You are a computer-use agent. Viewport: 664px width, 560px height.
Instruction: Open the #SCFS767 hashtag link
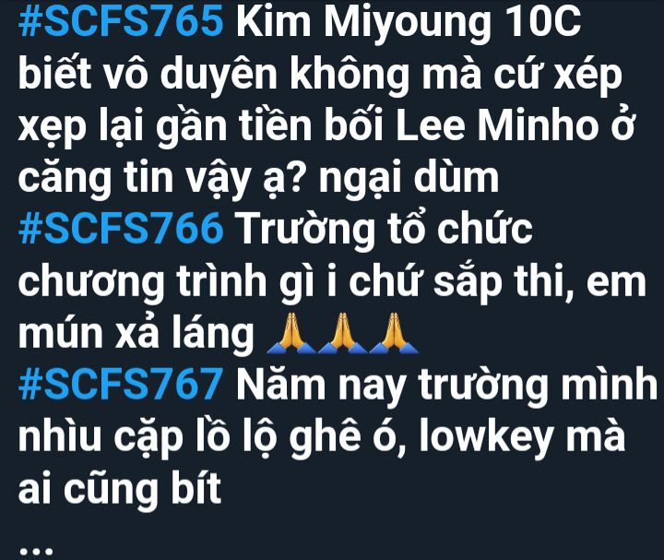click(x=121, y=384)
